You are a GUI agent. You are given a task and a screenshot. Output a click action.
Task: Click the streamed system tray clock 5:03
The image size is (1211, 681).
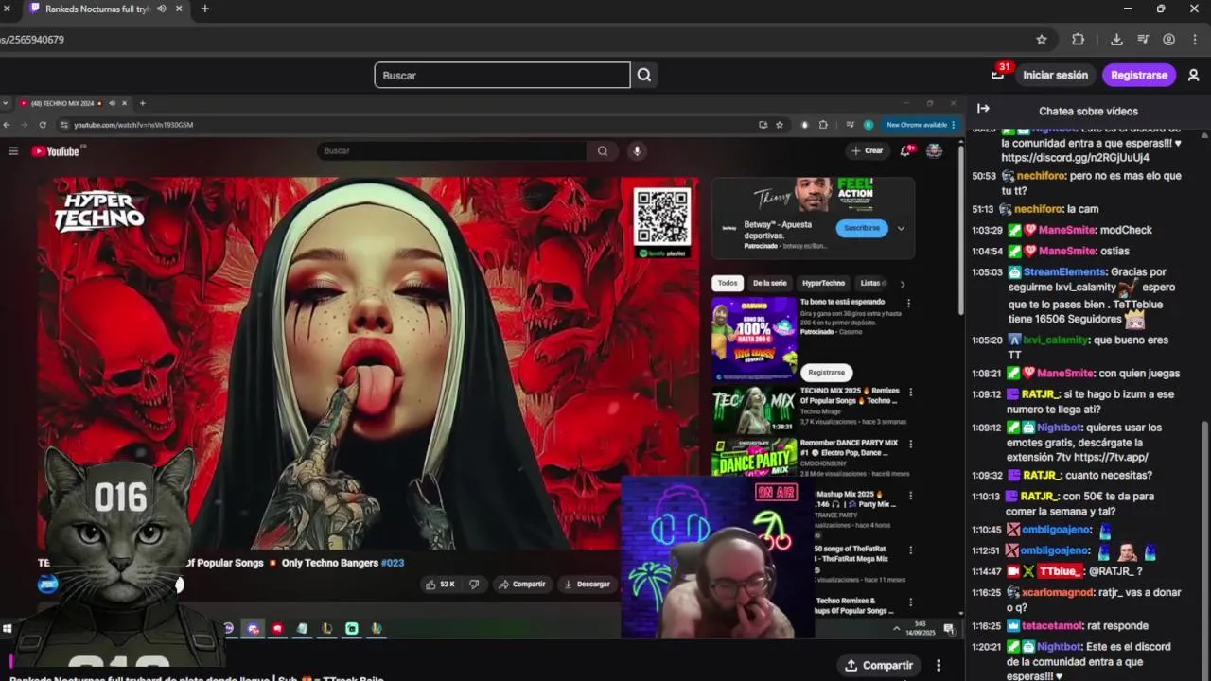921,628
